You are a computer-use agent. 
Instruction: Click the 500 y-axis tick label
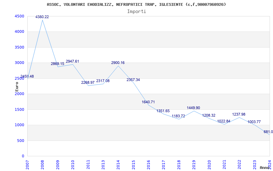21,141
